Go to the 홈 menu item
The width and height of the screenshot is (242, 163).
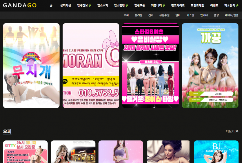click(x=51, y=6)
